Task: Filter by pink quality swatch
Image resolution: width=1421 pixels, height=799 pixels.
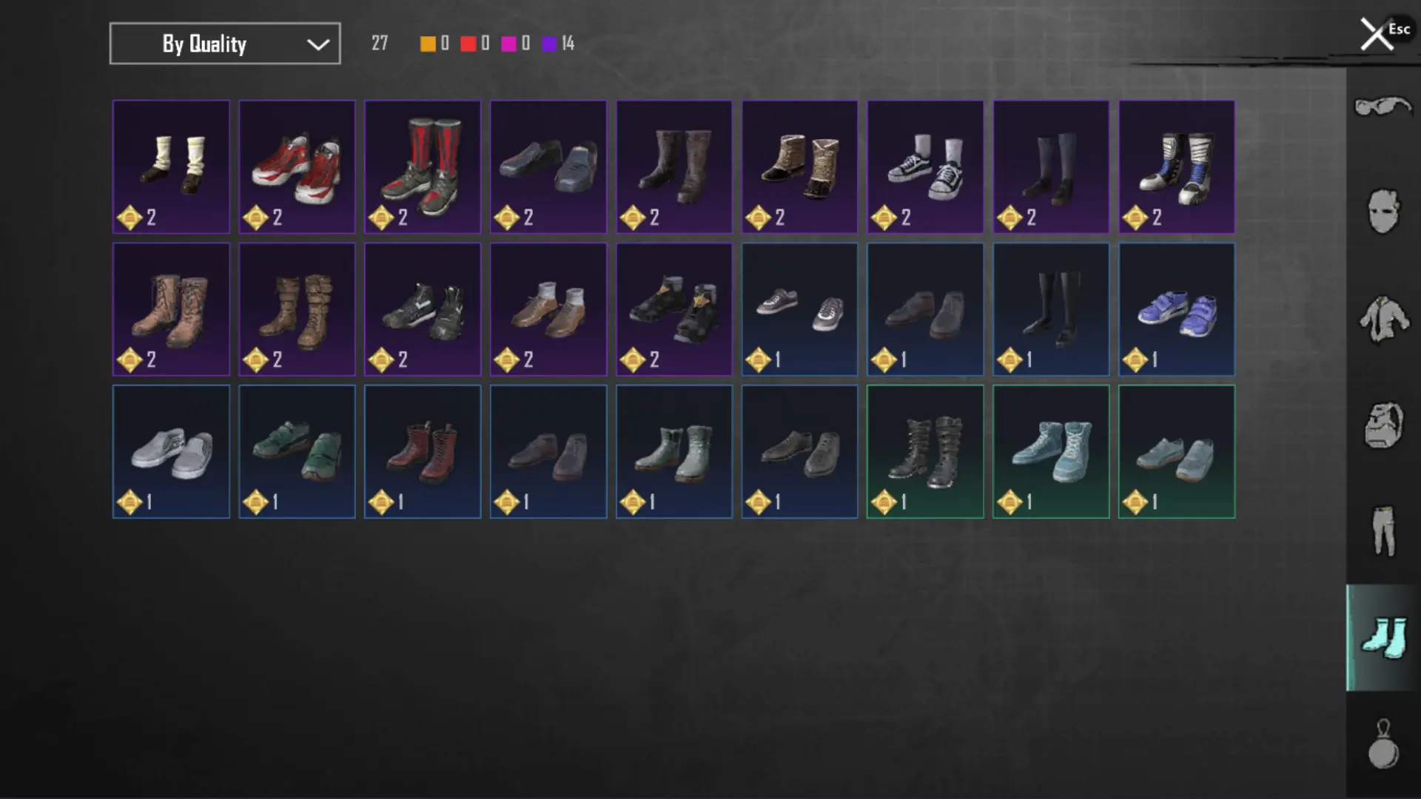Action: [508, 44]
